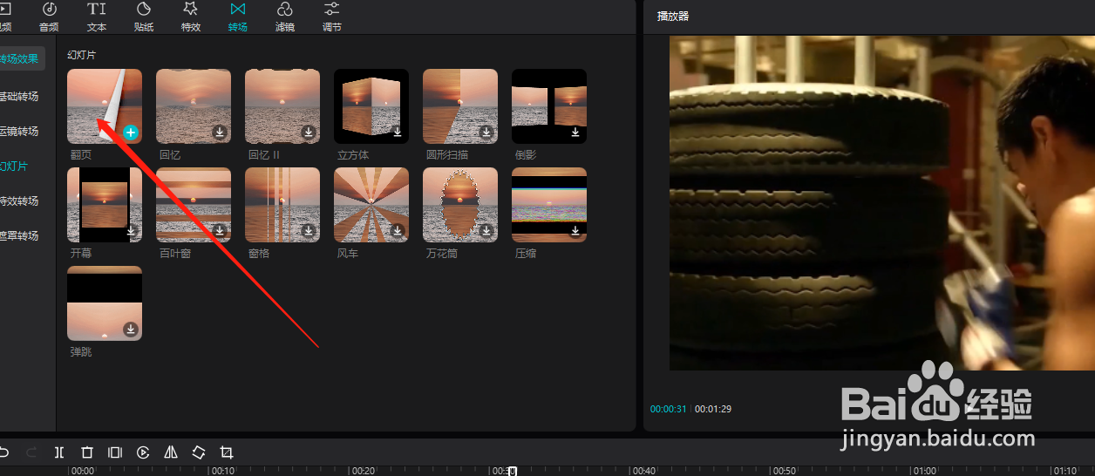1095x476 pixels.
Task: Download the 回忆 II transition
Action: click(x=308, y=133)
